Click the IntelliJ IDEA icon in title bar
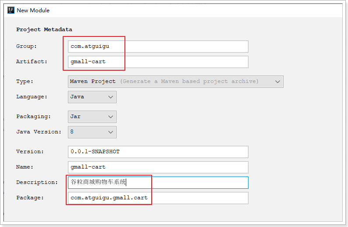The width and height of the screenshot is (348, 227). click(11, 10)
